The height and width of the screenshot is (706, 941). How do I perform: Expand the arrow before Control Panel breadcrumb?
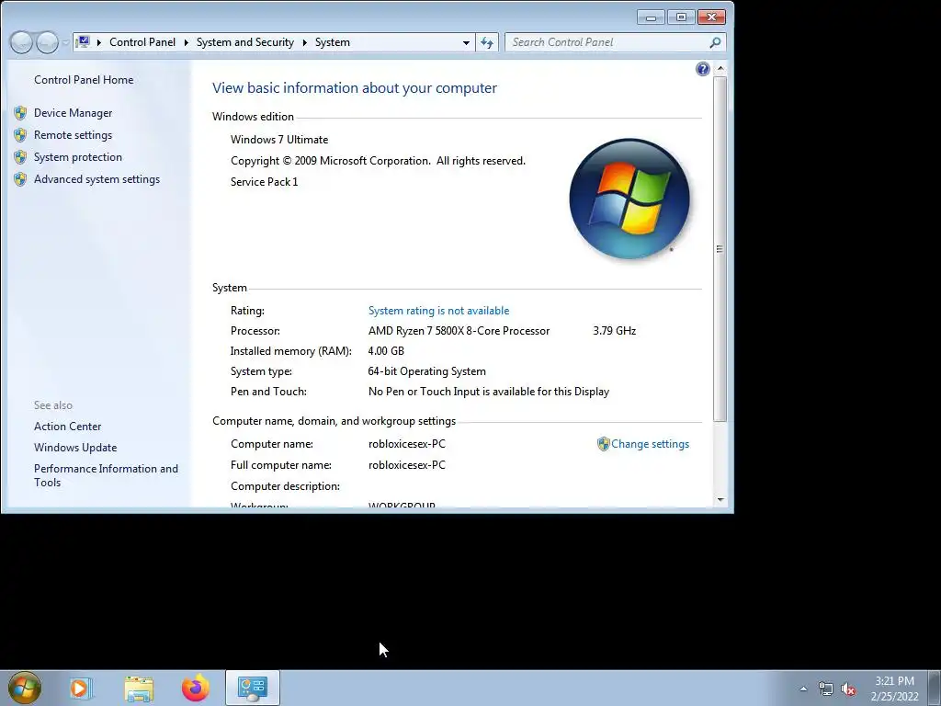[x=99, y=42]
